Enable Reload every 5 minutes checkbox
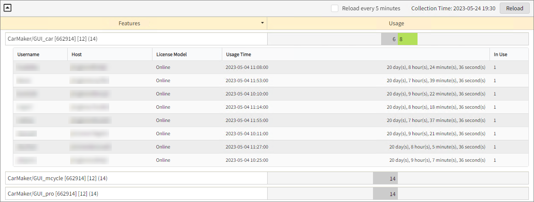 pos(335,8)
